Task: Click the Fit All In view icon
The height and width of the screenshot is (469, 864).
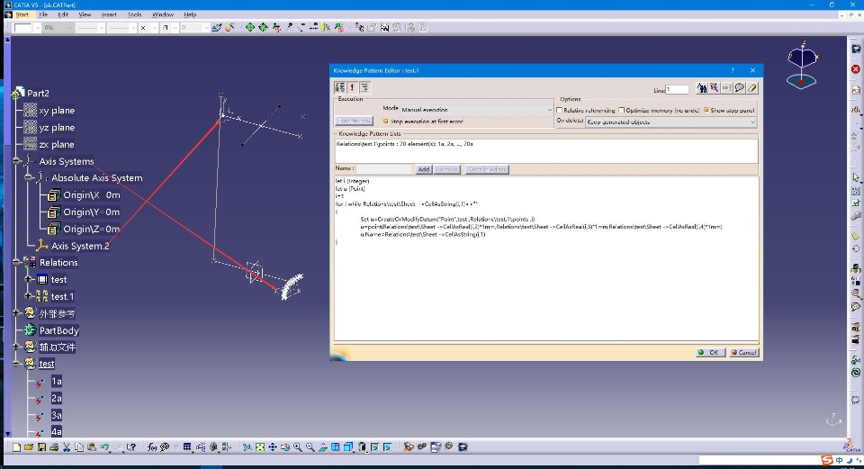Action: click(x=260, y=447)
